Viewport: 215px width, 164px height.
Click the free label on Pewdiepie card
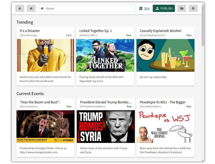189,106
